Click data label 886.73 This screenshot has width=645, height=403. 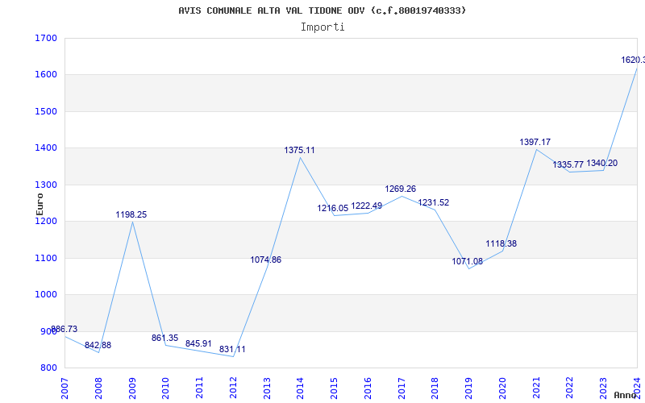(x=64, y=329)
